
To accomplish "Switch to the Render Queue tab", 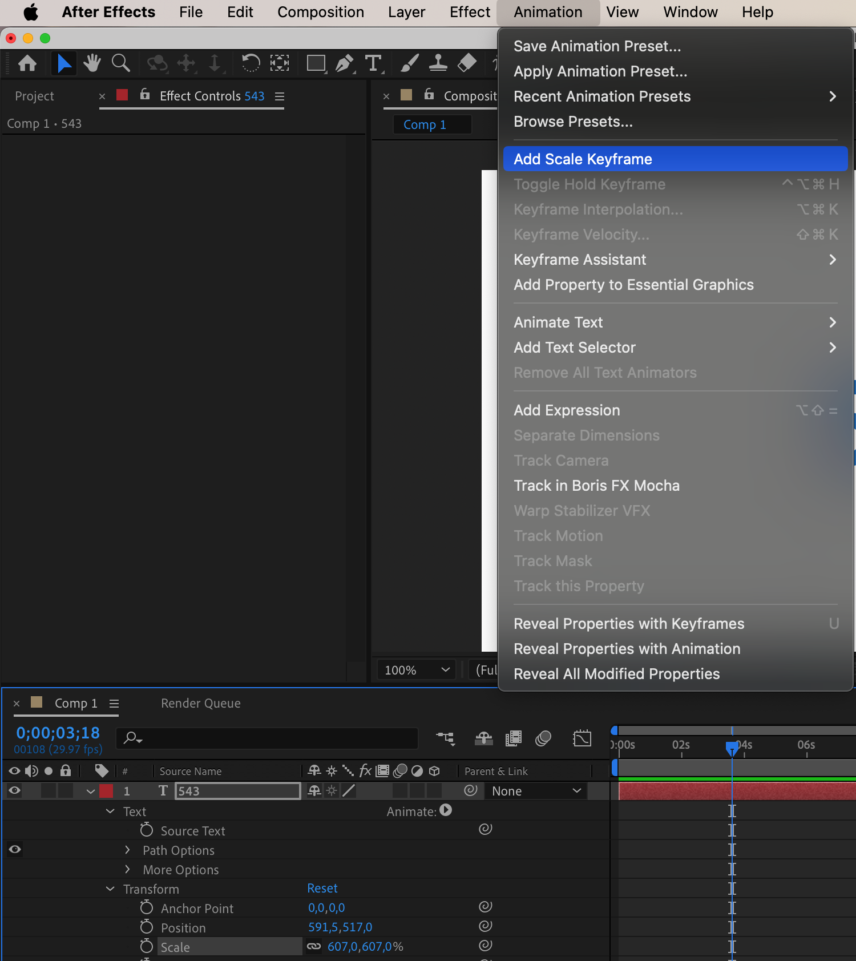I will tap(200, 703).
